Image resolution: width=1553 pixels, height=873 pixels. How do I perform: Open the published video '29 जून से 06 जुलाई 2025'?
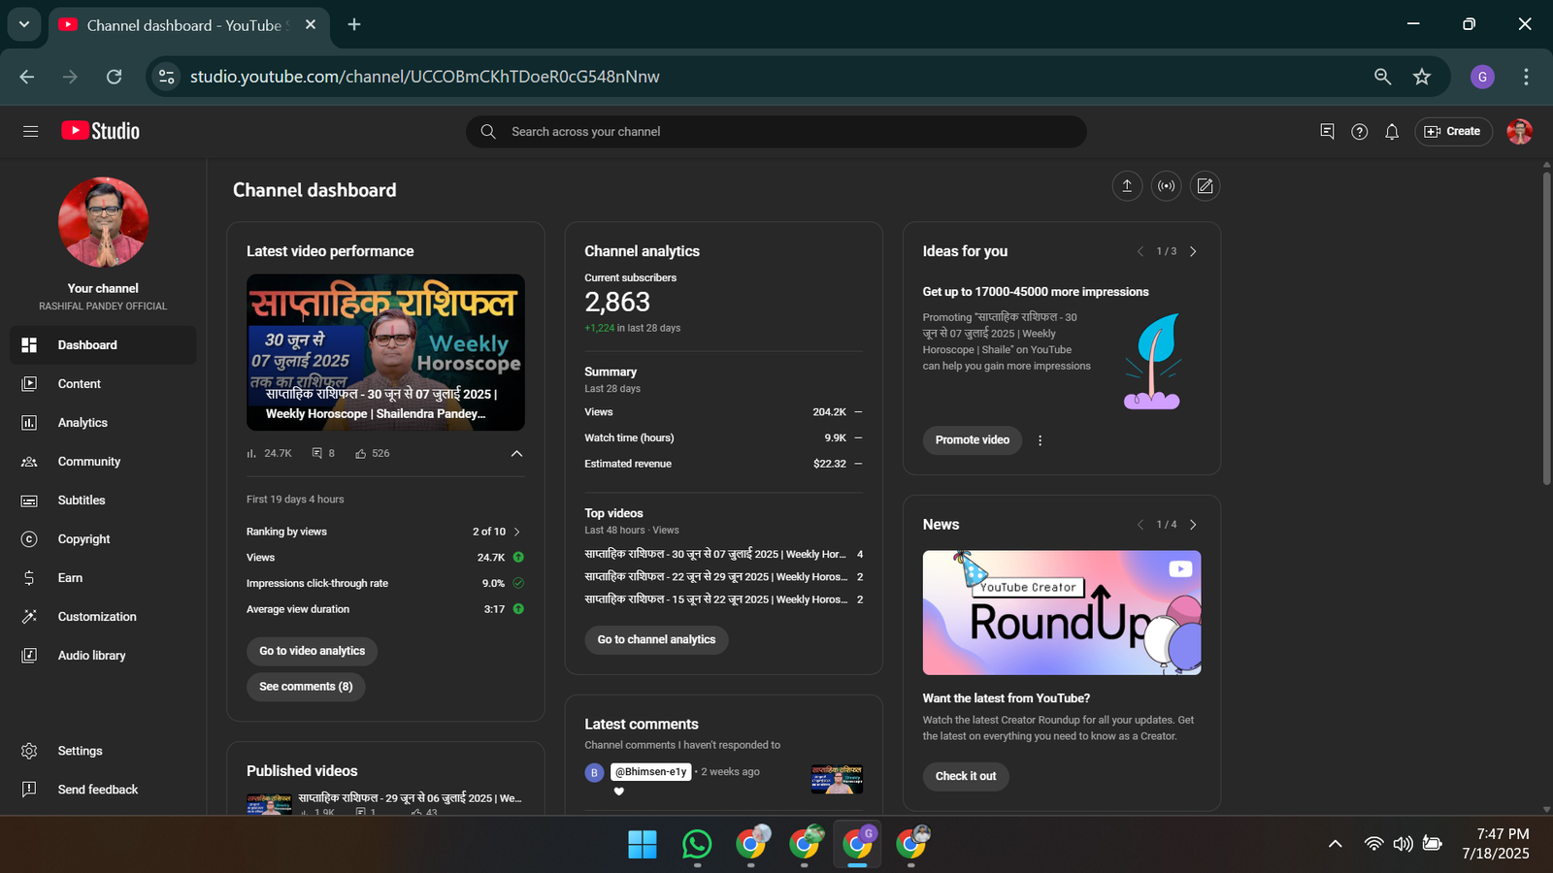click(x=410, y=798)
